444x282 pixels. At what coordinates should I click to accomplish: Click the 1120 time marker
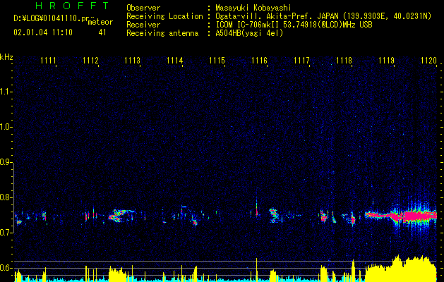click(428, 61)
